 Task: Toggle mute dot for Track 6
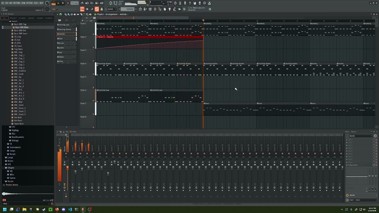pos(94,101)
